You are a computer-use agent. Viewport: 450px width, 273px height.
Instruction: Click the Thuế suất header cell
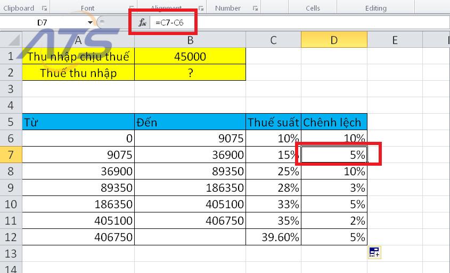tap(273, 122)
